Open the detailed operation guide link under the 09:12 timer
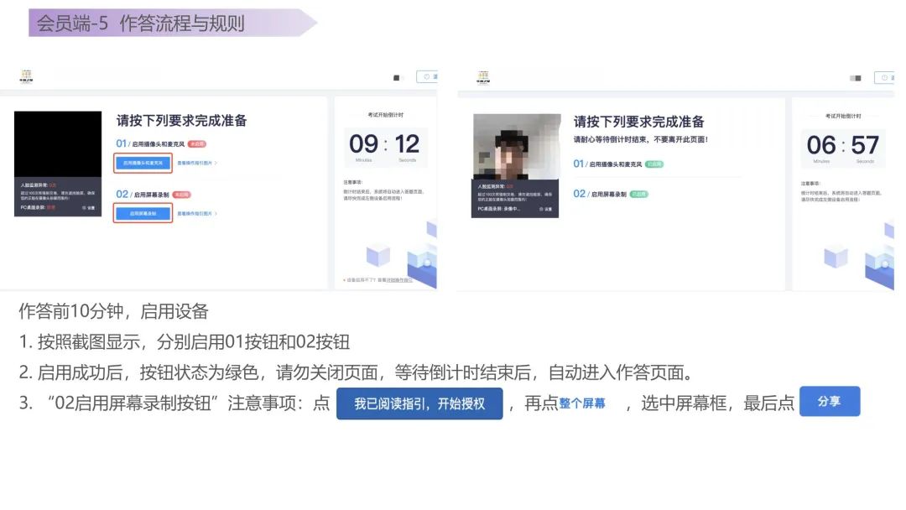Viewport: 906px width, 510px height. [x=399, y=280]
